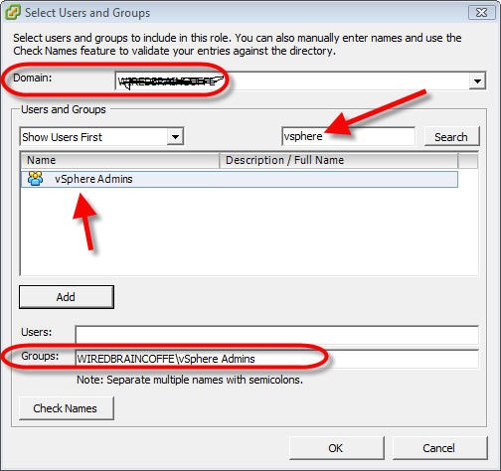Select the vSphere Admins row
The height and width of the screenshot is (471, 501).
[x=240, y=179]
